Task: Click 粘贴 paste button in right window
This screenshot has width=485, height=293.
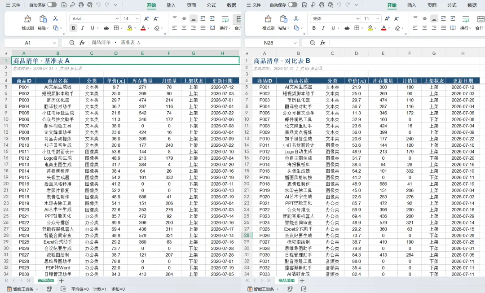Action: coord(284,22)
